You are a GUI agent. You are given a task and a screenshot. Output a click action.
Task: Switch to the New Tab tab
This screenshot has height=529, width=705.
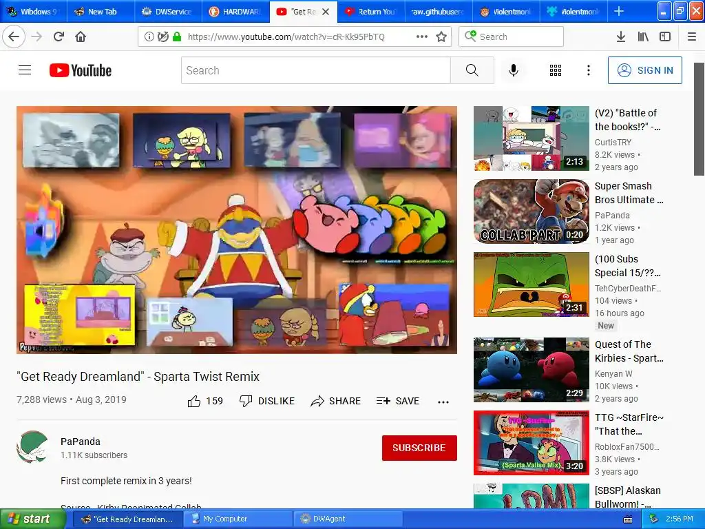[101, 11]
